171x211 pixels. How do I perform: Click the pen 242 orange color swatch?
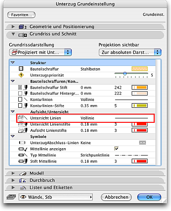coord(140,87)
